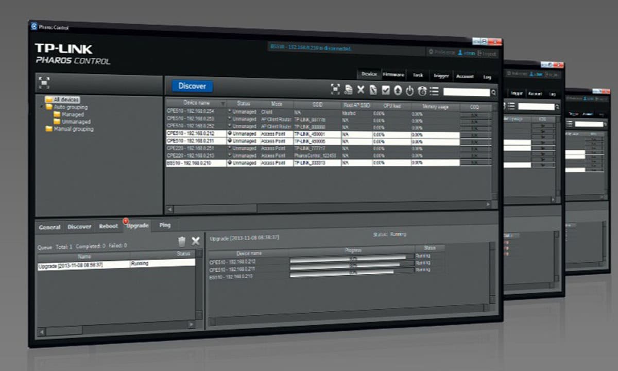Open the Ping tab in bottom panel
Image resolution: width=618 pixels, height=371 pixels.
coord(165,225)
